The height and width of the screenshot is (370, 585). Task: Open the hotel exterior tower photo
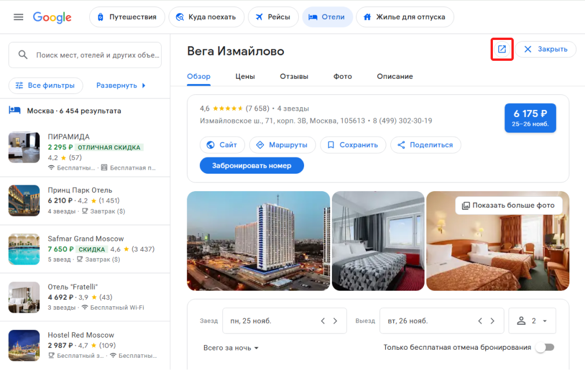pos(258,241)
